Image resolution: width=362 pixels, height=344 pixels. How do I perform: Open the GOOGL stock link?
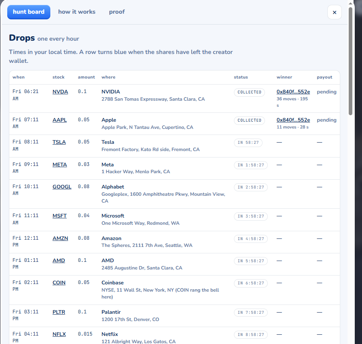62,187
